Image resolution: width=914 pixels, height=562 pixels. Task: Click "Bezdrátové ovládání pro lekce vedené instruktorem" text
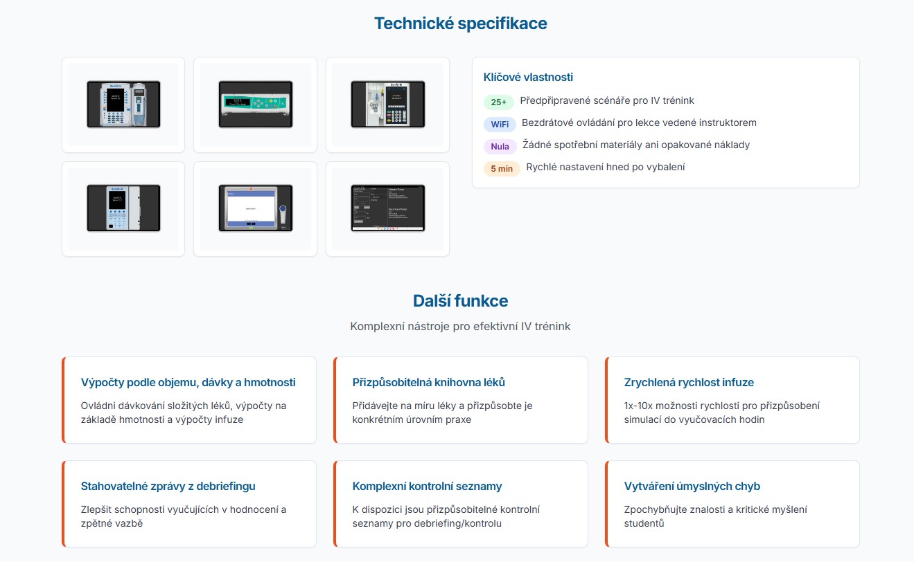point(638,123)
